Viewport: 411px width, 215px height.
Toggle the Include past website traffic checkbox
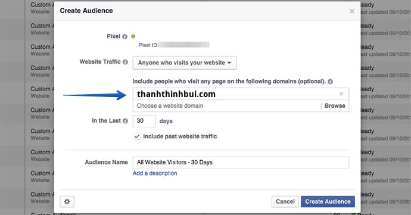click(x=137, y=136)
